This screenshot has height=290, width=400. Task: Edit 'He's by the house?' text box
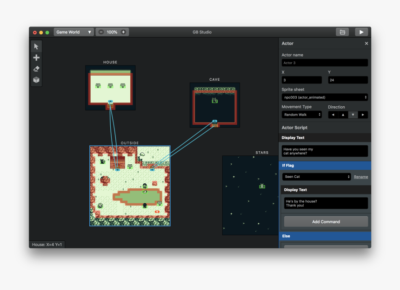click(326, 203)
